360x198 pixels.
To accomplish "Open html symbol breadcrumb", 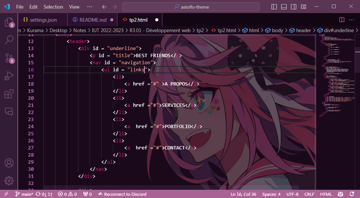I will pyautogui.click(x=250, y=30).
